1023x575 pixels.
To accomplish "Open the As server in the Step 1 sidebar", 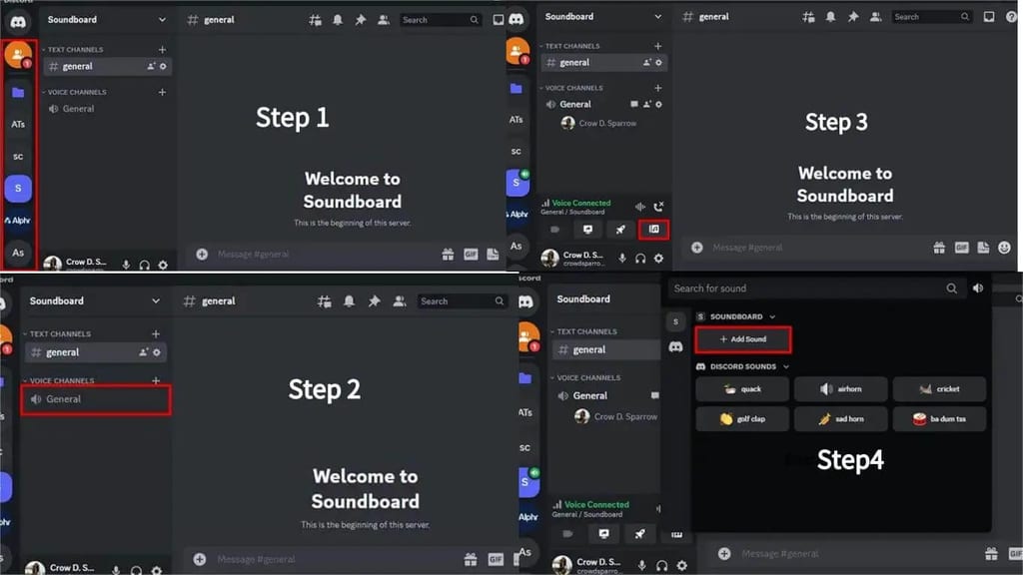I will 18,253.
